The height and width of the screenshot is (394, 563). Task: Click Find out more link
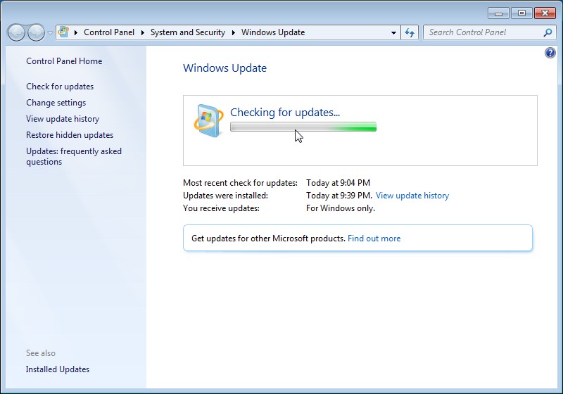tap(374, 239)
